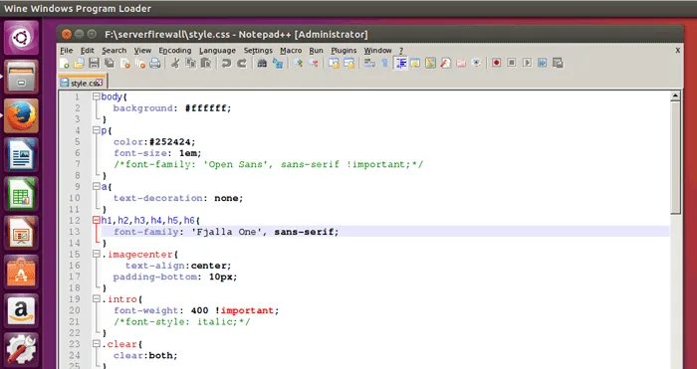Viewport: 697px width, 369px height.
Task: Click the Close All toolbar icon
Action: pyautogui.click(x=140, y=63)
